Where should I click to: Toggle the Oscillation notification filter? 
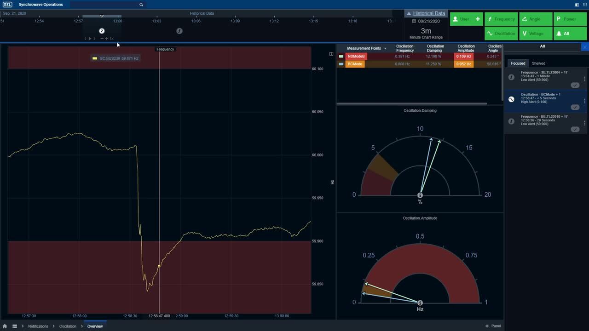[501, 34]
